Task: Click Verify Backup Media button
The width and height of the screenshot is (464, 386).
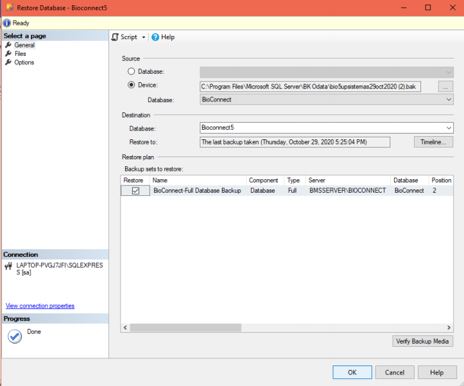Action: 422,341
